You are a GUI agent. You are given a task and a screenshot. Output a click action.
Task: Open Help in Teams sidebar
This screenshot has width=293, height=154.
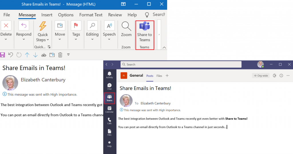coord(110,144)
